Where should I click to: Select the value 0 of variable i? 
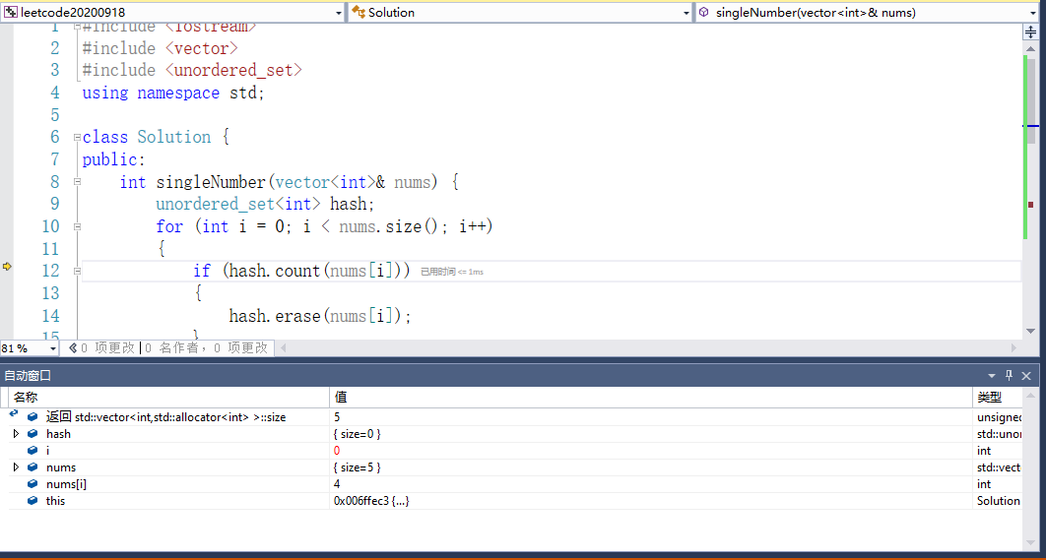[337, 451]
